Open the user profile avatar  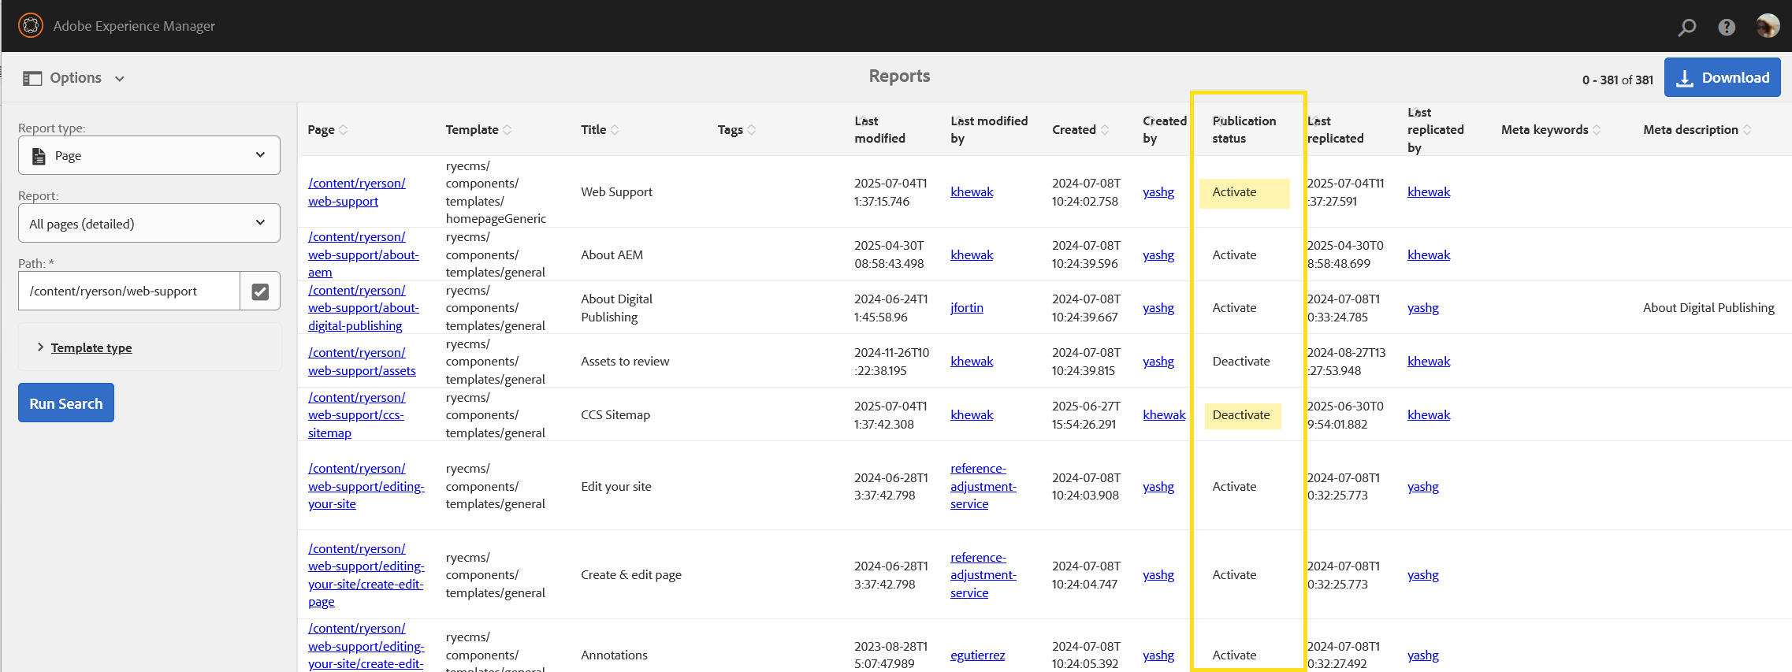pyautogui.click(x=1768, y=26)
